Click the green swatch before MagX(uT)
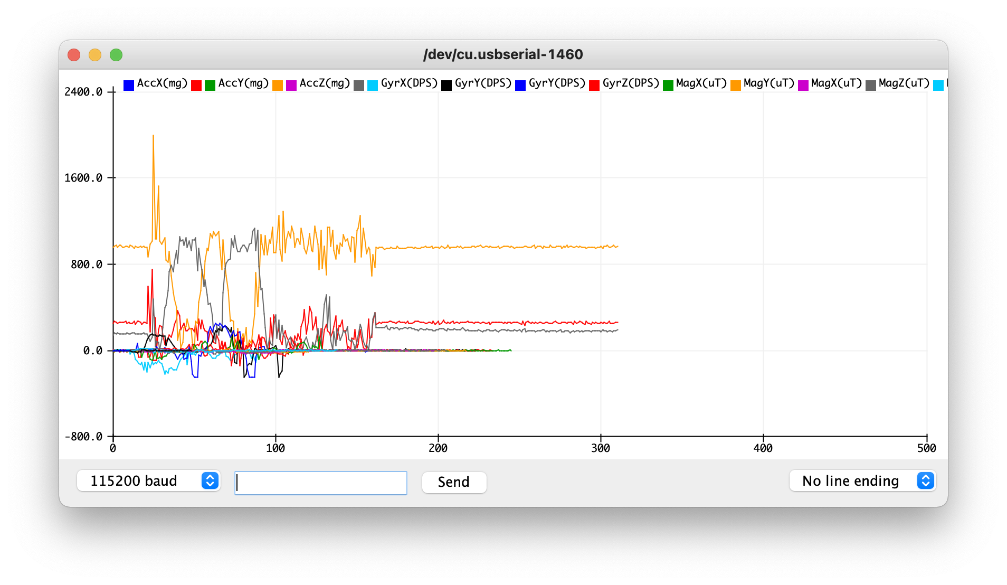The image size is (1007, 585). point(668,85)
